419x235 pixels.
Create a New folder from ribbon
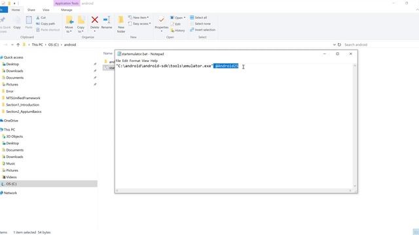pos(121,24)
